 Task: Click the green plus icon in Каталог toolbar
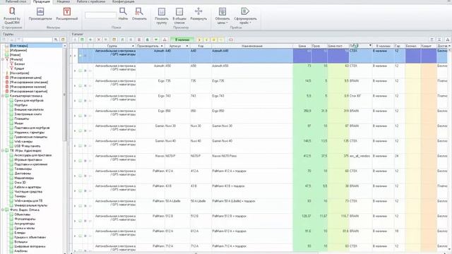pos(90,40)
